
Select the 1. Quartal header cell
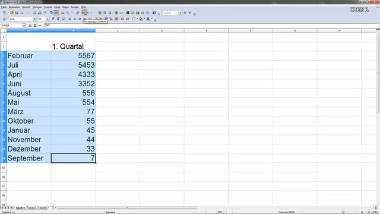(73, 46)
